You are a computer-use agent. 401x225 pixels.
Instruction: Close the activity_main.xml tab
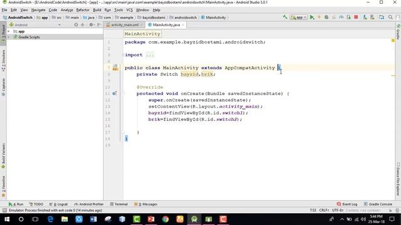pyautogui.click(x=141, y=25)
